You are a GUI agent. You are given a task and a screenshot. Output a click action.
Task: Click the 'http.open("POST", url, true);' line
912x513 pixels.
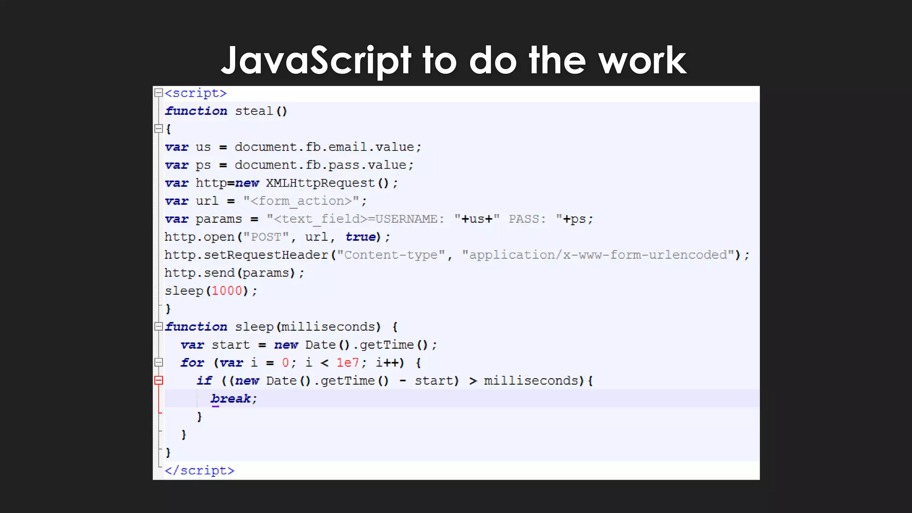pos(277,237)
